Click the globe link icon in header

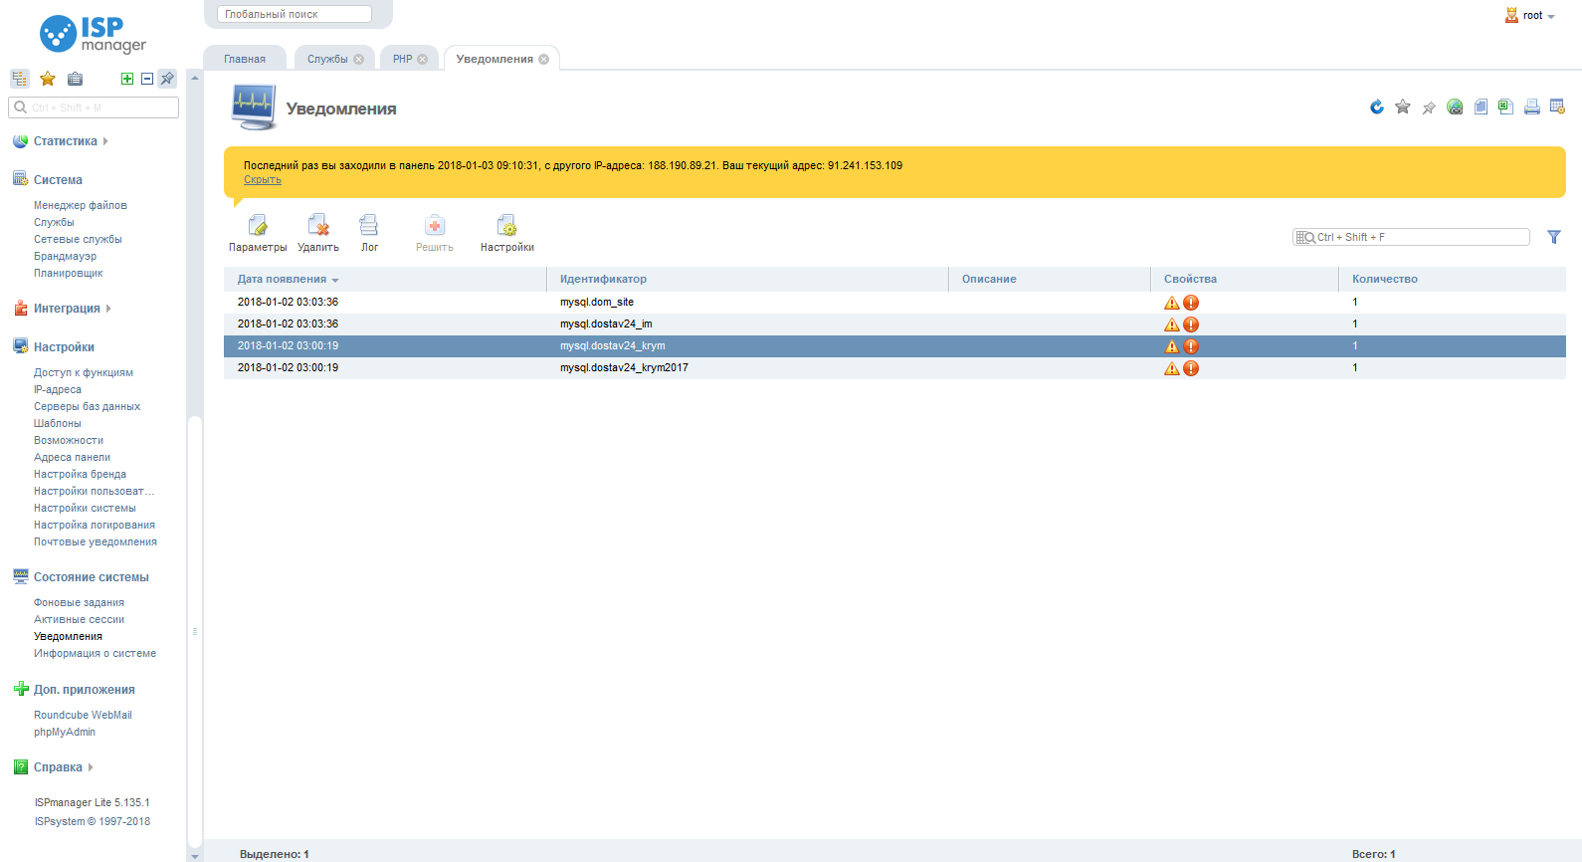click(1455, 108)
